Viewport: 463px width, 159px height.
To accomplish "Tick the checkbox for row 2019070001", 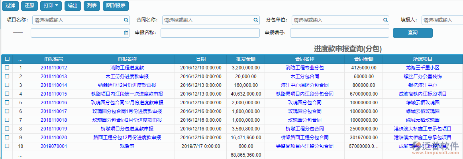I will pyautogui.click(x=7, y=146).
